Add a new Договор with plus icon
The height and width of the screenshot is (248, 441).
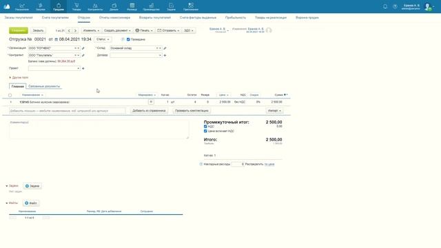[x=165, y=55]
